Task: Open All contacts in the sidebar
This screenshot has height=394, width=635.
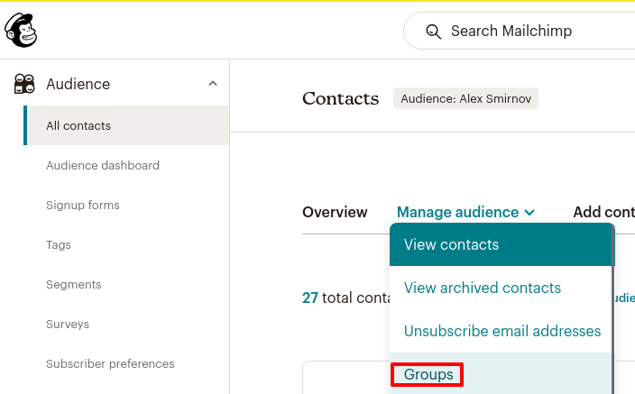Action: click(x=126, y=125)
